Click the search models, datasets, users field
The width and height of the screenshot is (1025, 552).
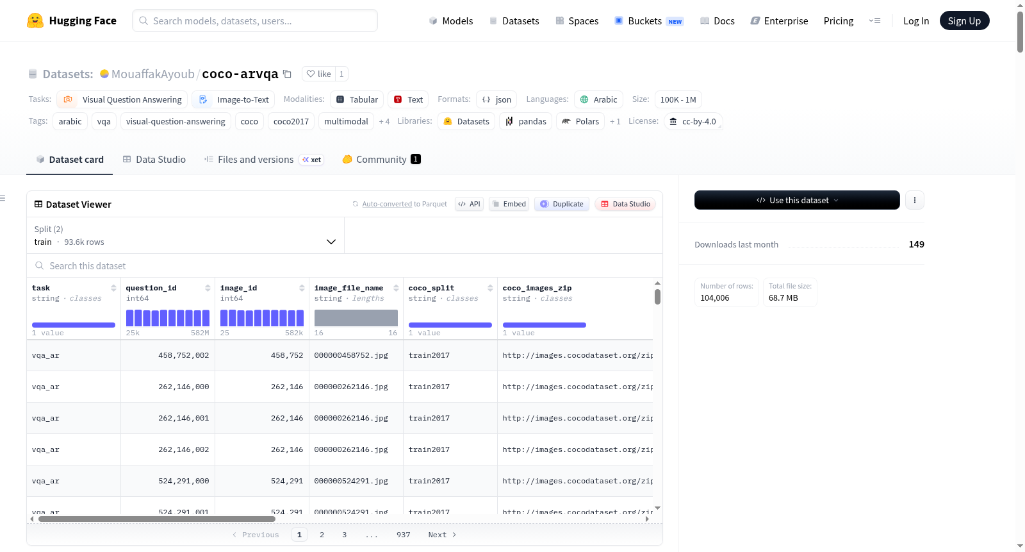click(x=255, y=21)
